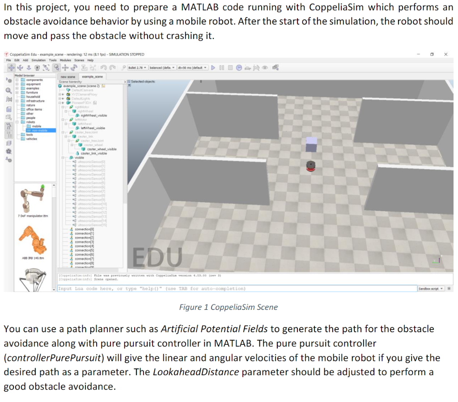Screen dimensions: 458x402
Task: Click the Undo toolbar icon
Action: 104,68
